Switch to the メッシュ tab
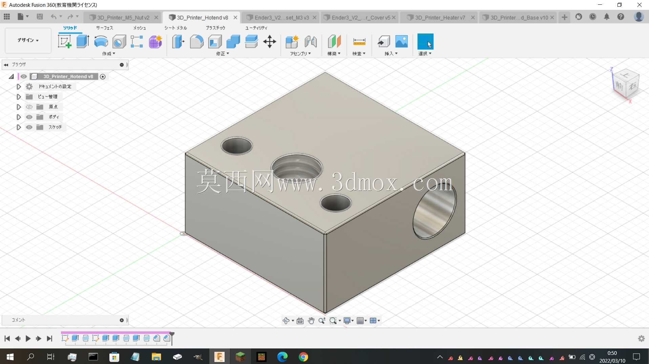The image size is (649, 364). tap(139, 28)
